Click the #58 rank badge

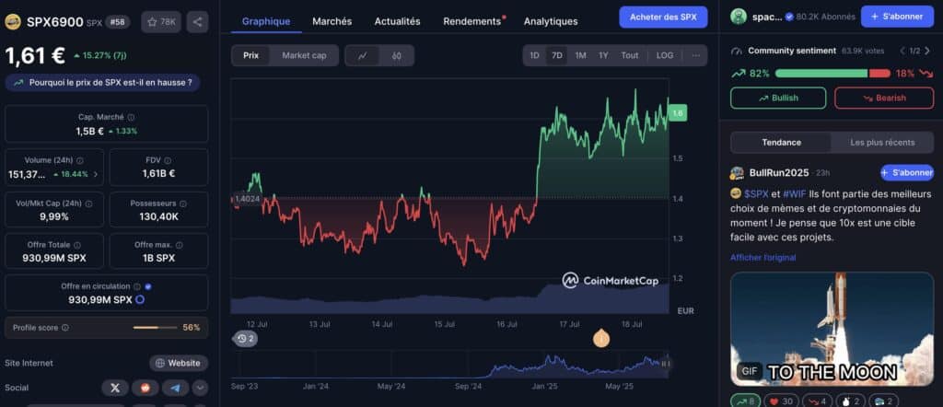[x=117, y=22]
